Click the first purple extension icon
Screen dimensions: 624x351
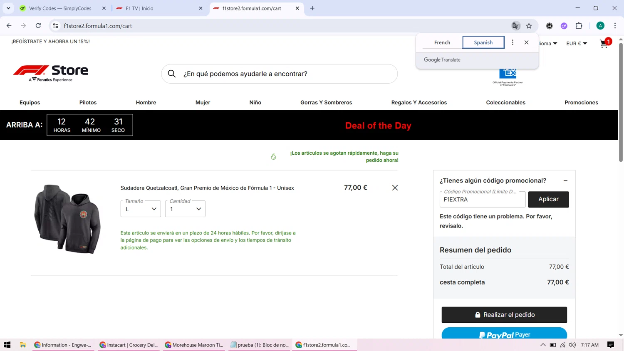click(x=564, y=26)
